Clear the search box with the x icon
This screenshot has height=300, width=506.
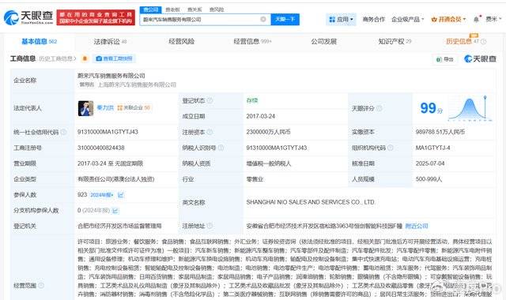tap(263, 19)
